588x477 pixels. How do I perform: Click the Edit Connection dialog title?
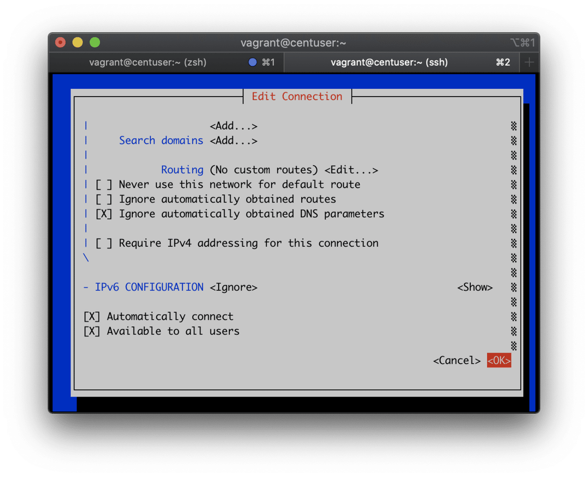(297, 96)
